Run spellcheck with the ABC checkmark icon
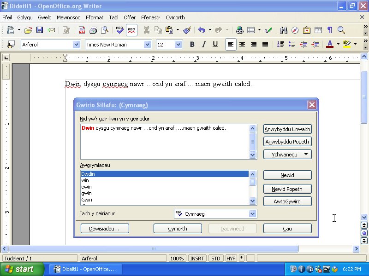The image size is (369, 276). [120, 30]
